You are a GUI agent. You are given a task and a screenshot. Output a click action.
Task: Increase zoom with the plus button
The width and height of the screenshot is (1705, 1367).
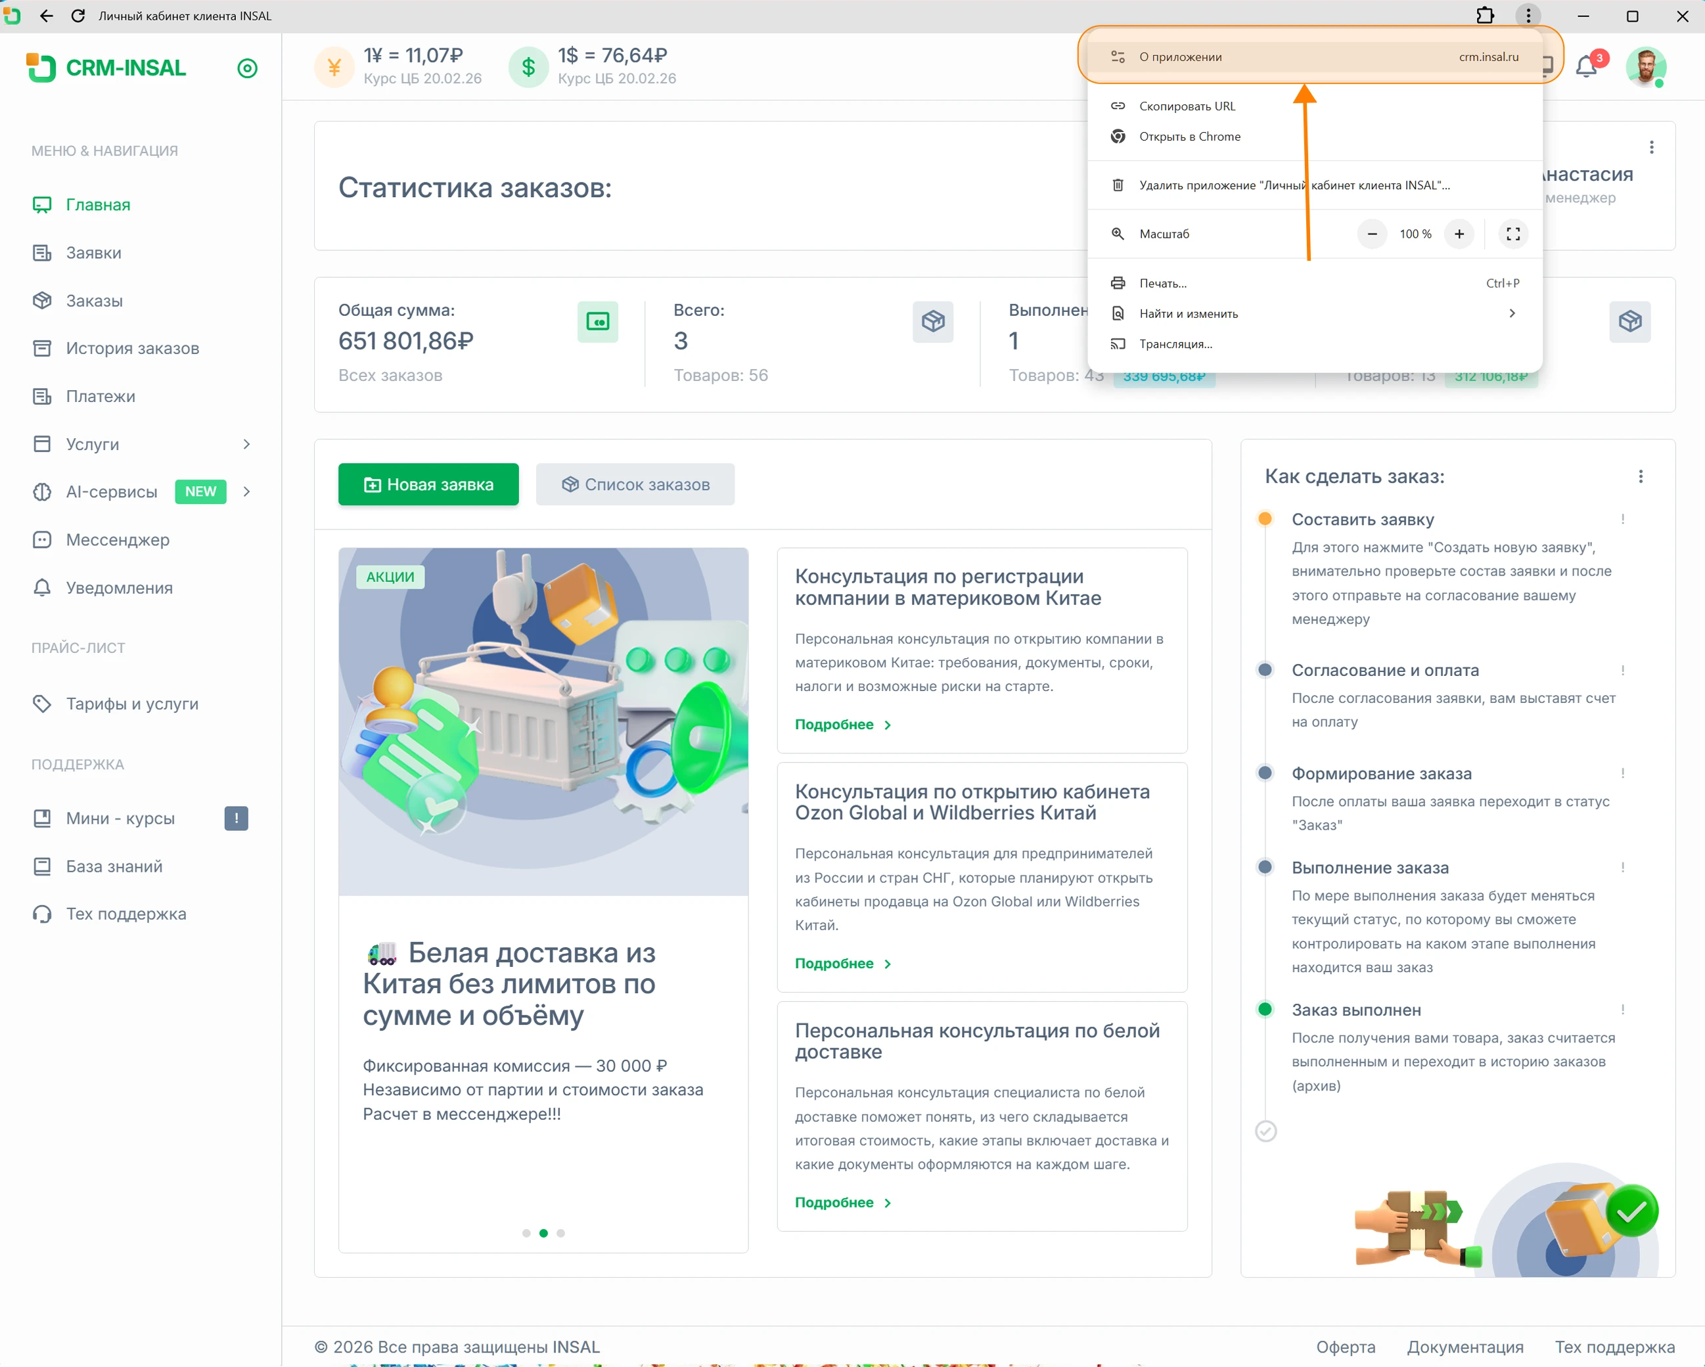tap(1459, 234)
